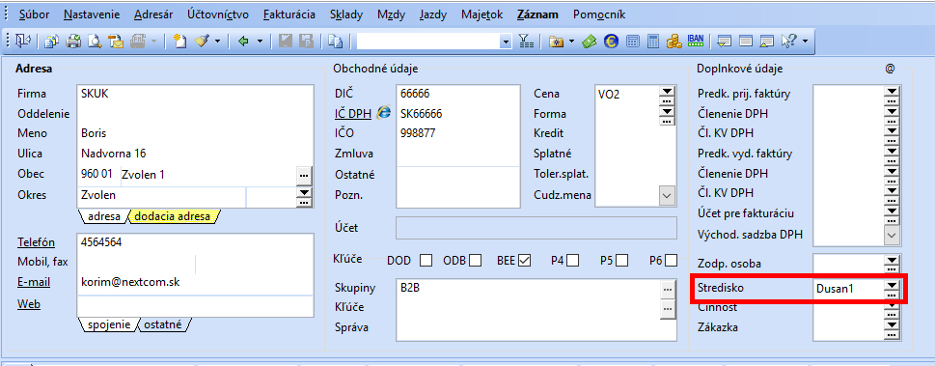This screenshot has height=366, width=935.
Task: Click the filter funnel icon
Action: 526,42
